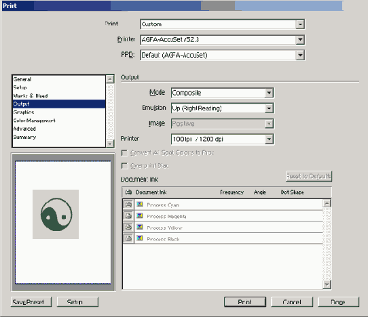
Task: Click the Cancel button
Action: pos(292,302)
